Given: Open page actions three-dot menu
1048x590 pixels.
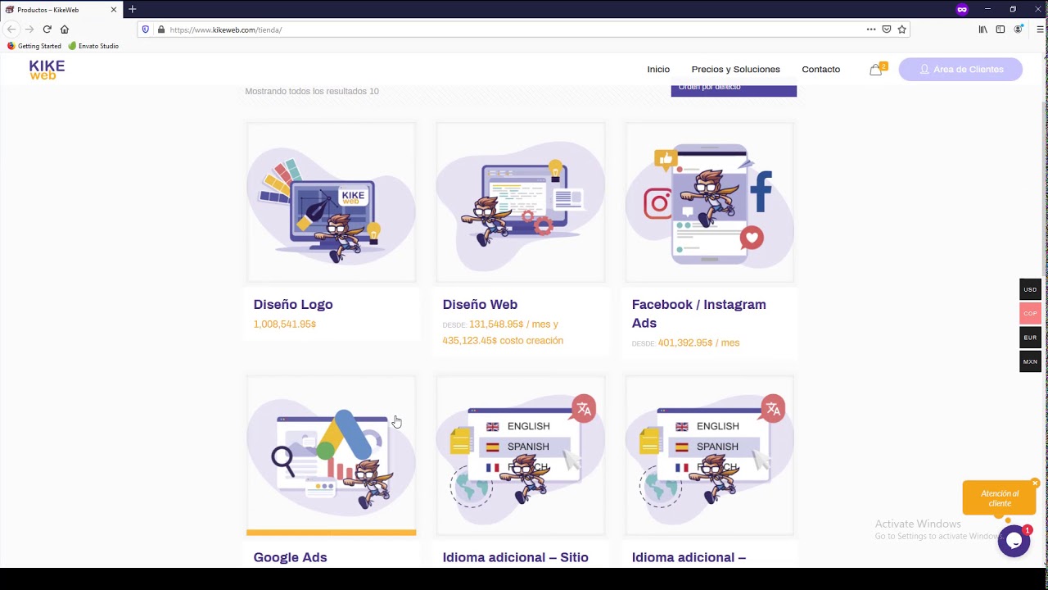Looking at the screenshot, I should coord(871,29).
